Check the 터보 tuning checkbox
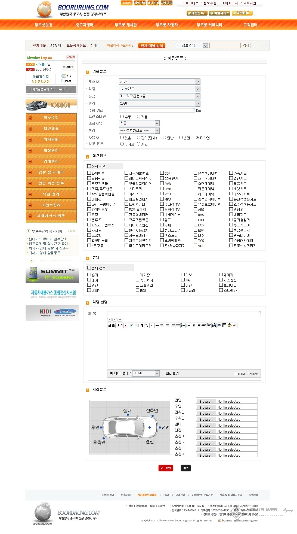The image size is (297, 534). (x=183, y=275)
